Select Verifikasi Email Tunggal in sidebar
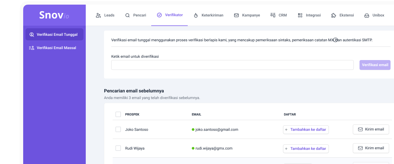This screenshot has width=394, height=164. [54, 34]
